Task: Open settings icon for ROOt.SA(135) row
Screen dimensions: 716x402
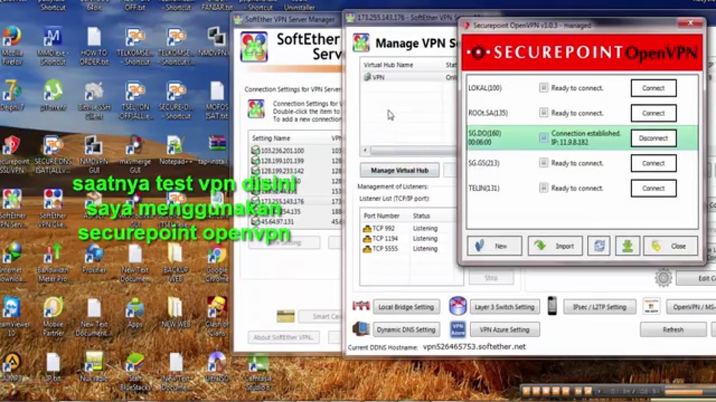Action: click(544, 113)
